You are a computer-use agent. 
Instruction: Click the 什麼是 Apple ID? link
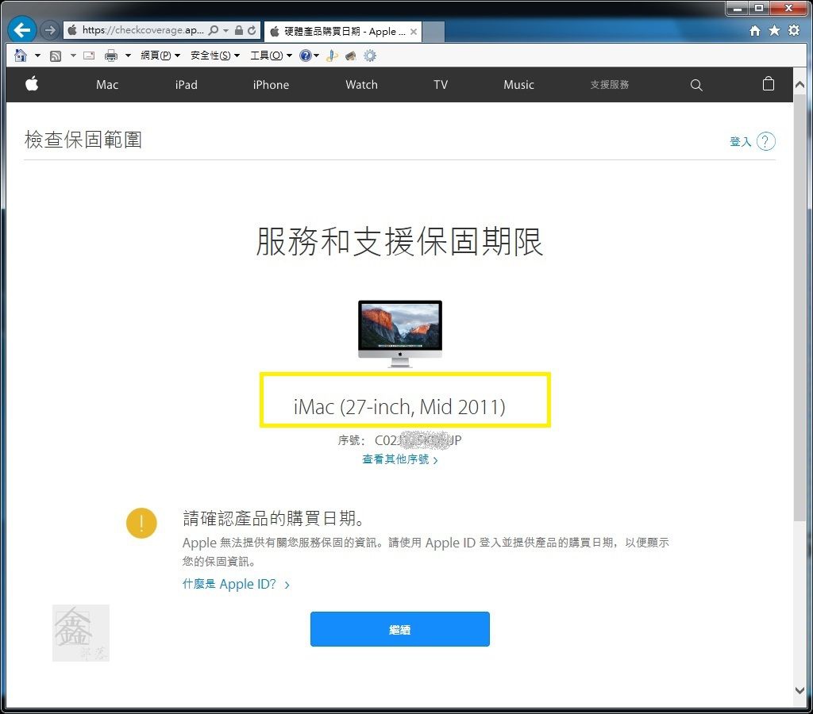[x=236, y=584]
